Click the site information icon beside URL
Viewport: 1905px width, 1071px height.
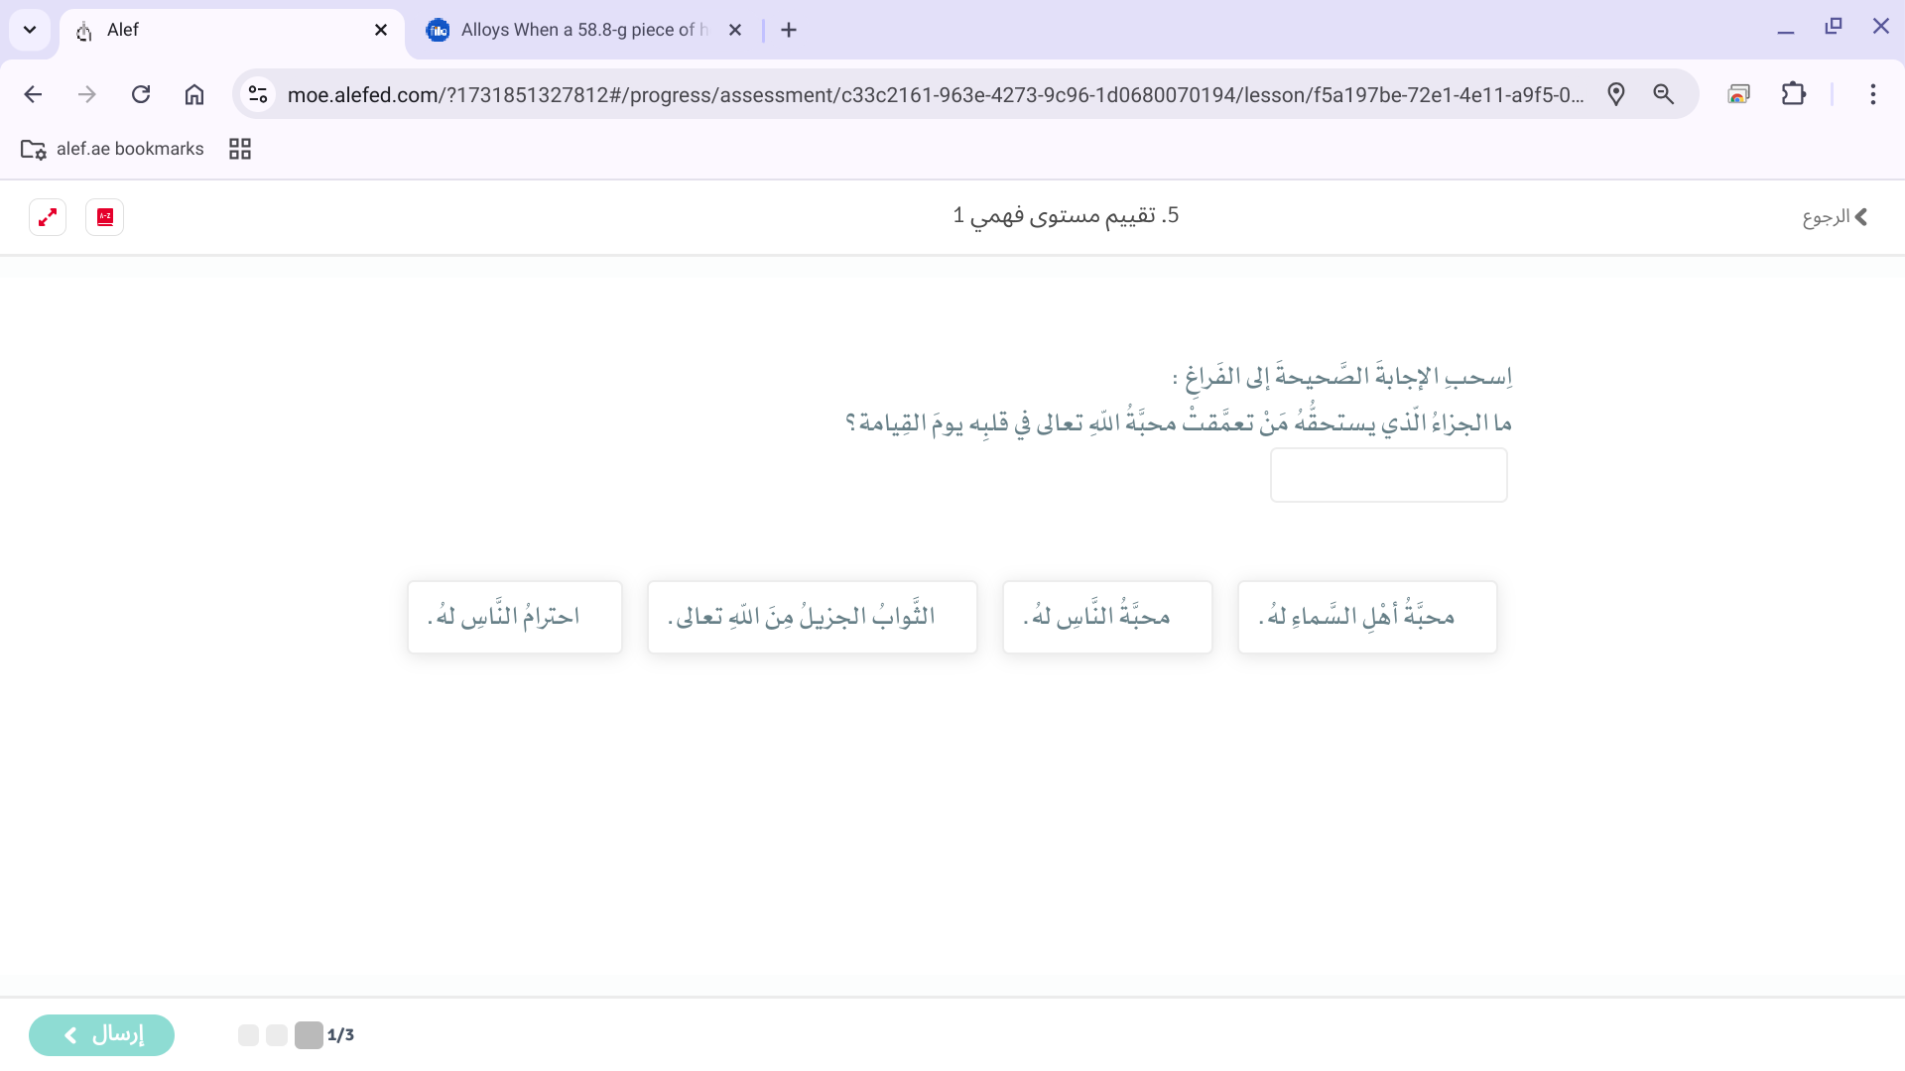(258, 94)
